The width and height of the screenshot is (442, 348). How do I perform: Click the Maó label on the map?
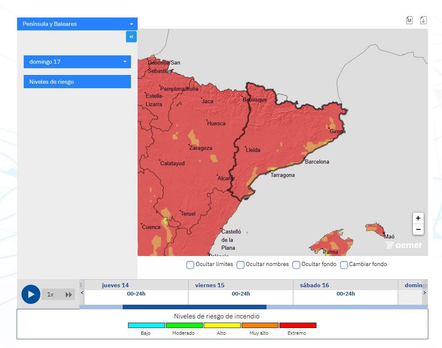click(389, 236)
